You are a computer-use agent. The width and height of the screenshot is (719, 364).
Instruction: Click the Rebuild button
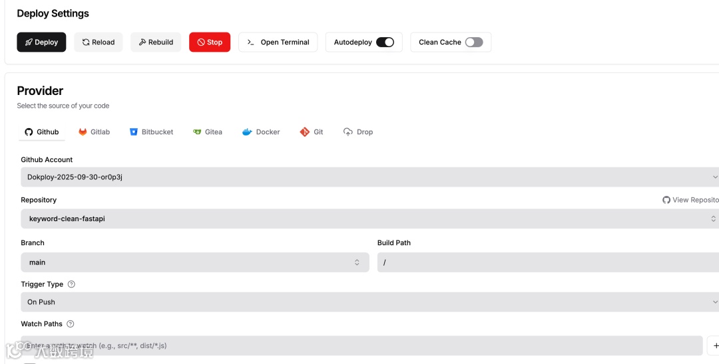pos(156,42)
